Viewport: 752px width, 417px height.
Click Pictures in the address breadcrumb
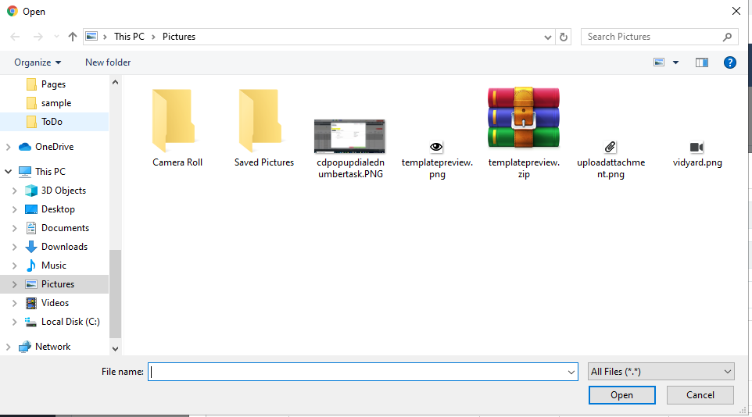coord(179,37)
